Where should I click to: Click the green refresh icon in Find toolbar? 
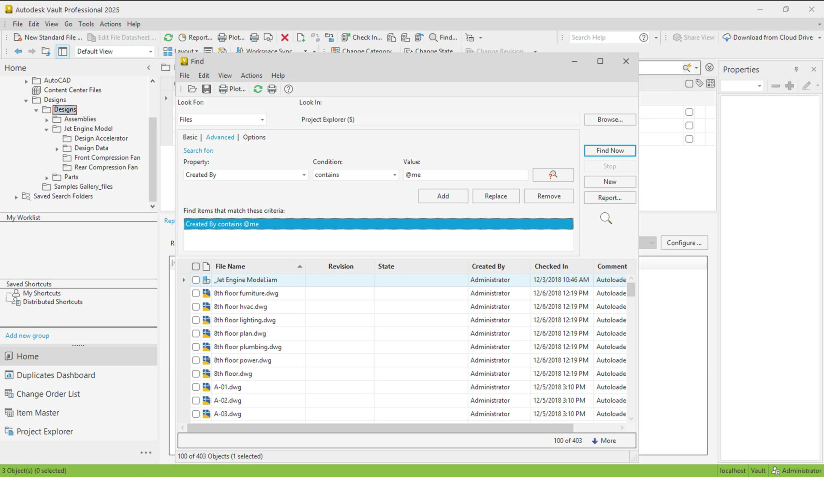coord(257,89)
